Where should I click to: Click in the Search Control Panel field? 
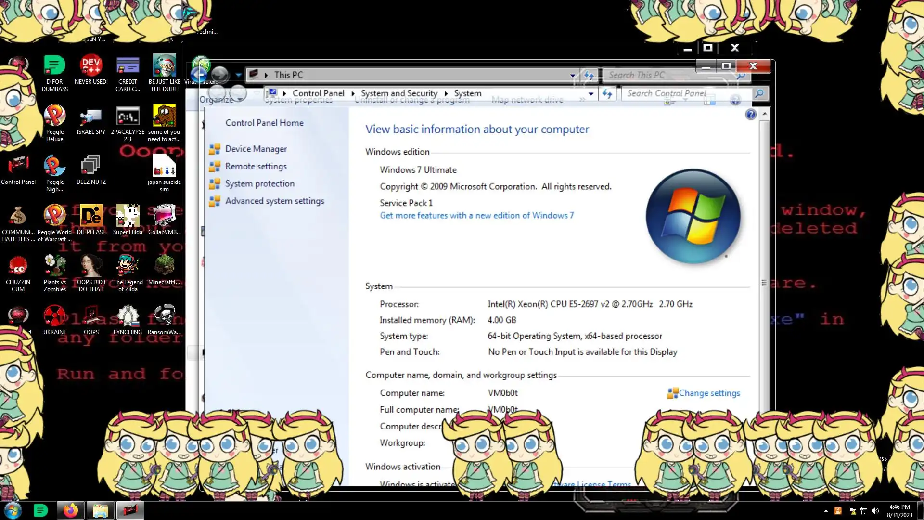(683, 94)
